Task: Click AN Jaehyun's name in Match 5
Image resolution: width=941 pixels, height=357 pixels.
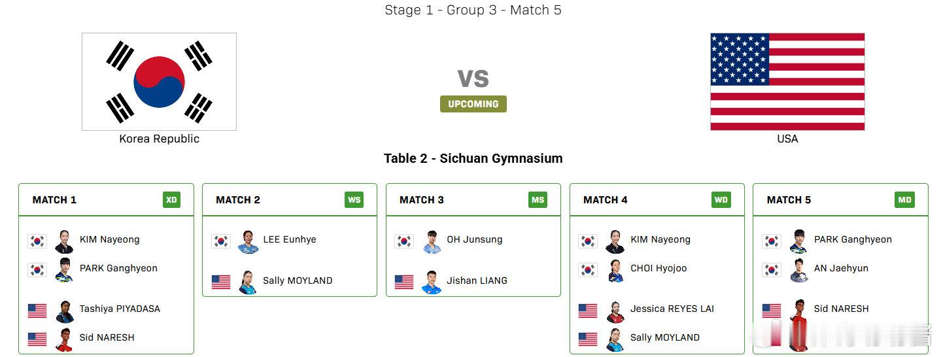Action: click(x=840, y=268)
